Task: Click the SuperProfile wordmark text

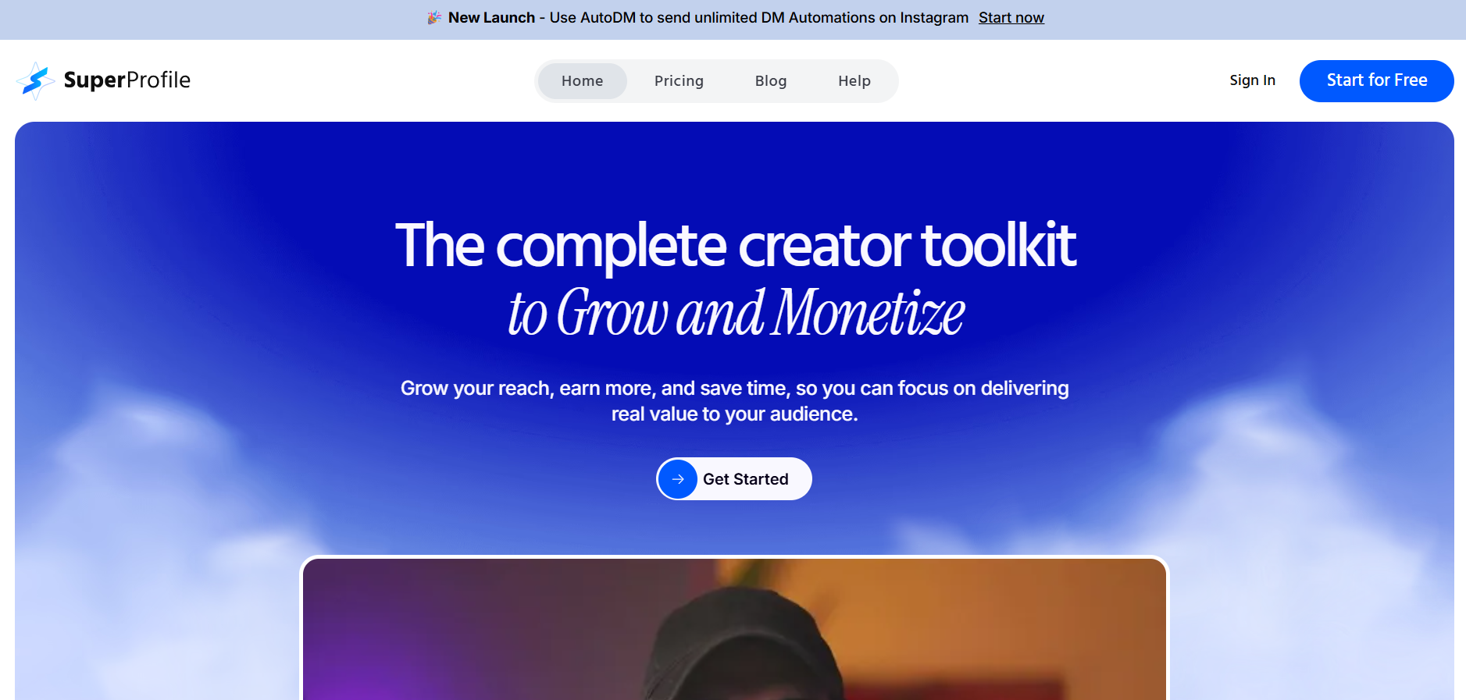Action: coord(127,80)
